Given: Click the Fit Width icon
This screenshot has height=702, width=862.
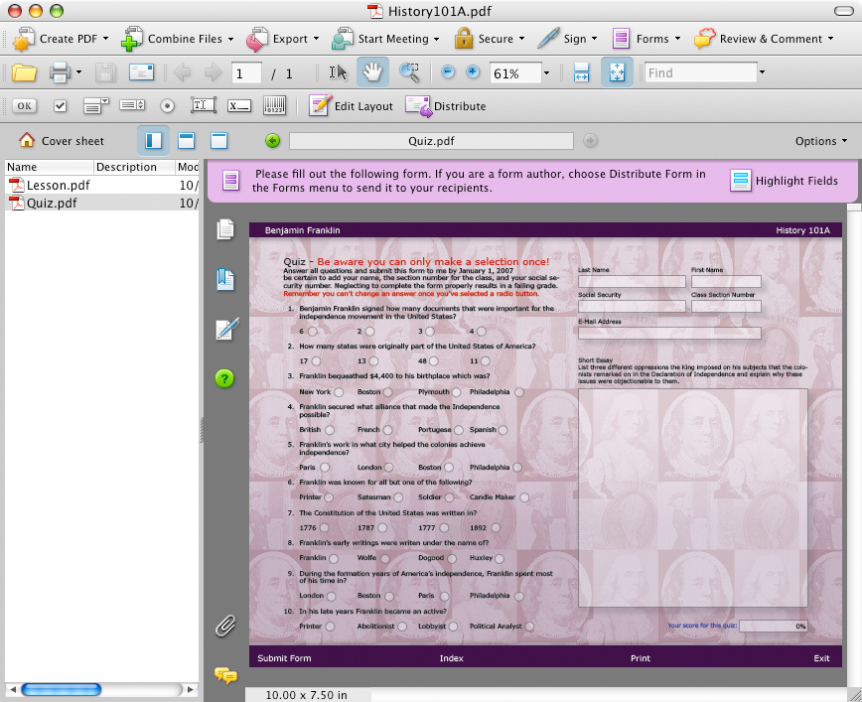Looking at the screenshot, I should pos(582,72).
